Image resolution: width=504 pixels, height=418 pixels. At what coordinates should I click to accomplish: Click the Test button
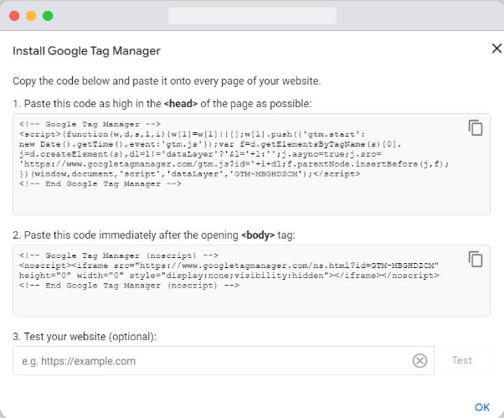pyautogui.click(x=462, y=360)
